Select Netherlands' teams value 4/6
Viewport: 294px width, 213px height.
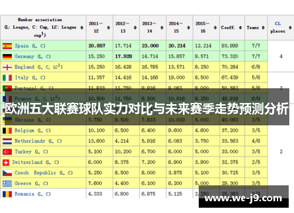click(x=256, y=141)
